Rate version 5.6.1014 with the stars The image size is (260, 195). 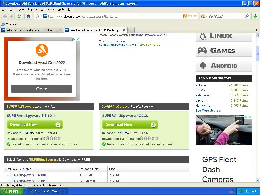coord(52,138)
